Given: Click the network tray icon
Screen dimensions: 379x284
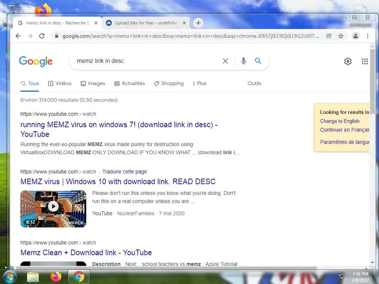Looking at the screenshot, I should coord(342,277).
